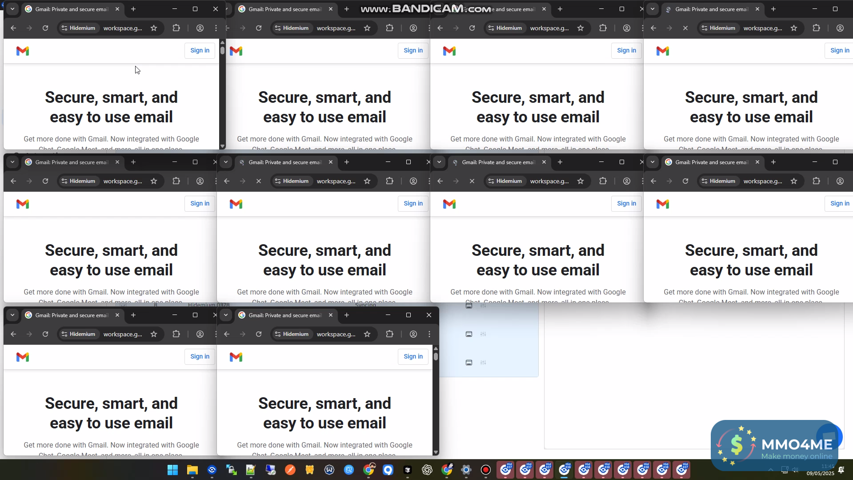Select the Gmail tab in middle-row first window
Viewport: 853px width, 480px height.
point(72,162)
